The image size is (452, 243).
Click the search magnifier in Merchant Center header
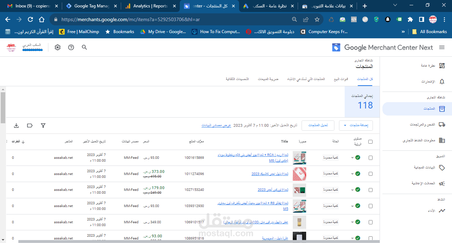pos(84,47)
